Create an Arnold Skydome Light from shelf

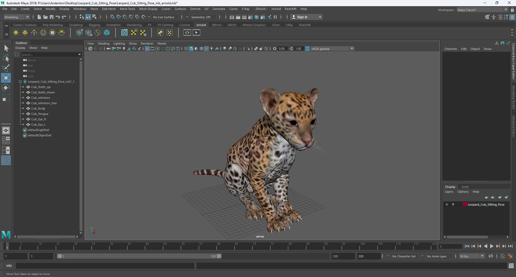click(43, 33)
